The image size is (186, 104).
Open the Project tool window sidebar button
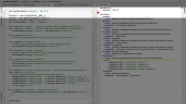(1, 9)
